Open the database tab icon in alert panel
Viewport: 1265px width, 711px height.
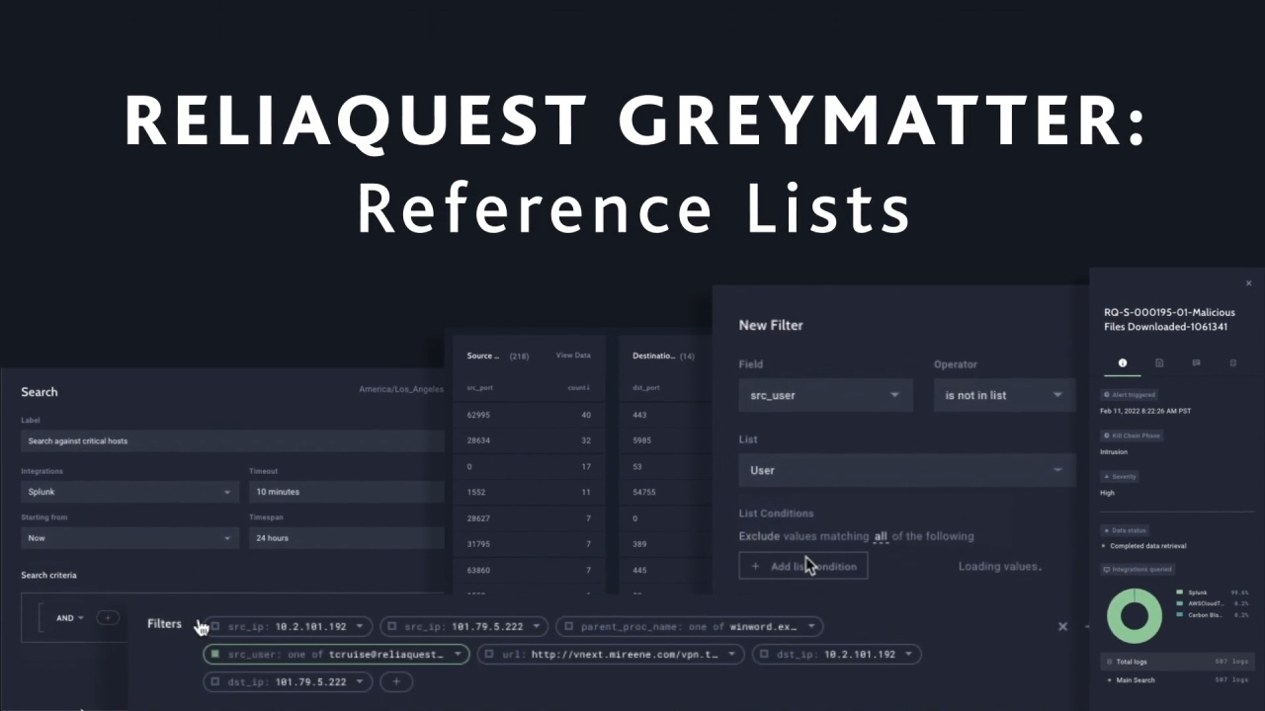pos(1232,363)
